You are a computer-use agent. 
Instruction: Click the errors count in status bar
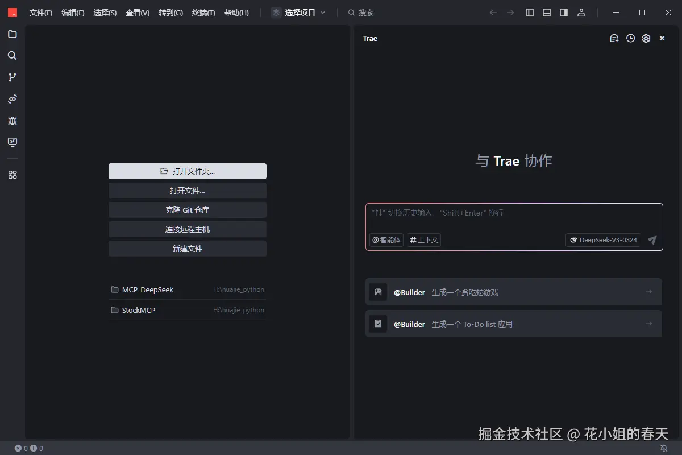pyautogui.click(x=22, y=449)
